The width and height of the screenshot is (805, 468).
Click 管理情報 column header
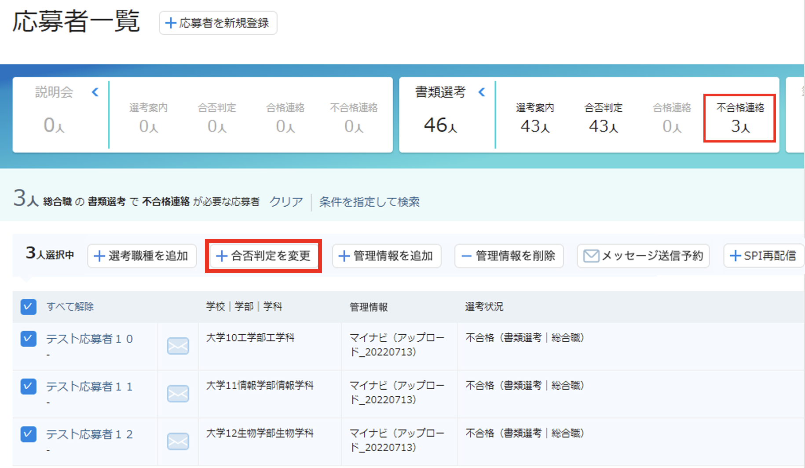[369, 307]
